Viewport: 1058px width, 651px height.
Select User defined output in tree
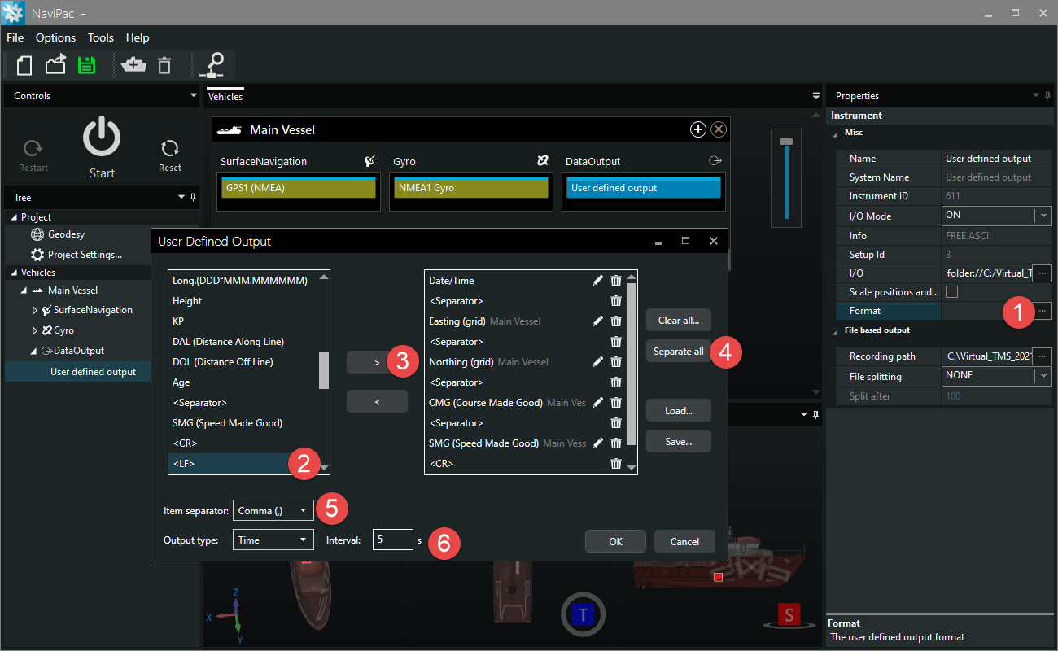pos(93,372)
